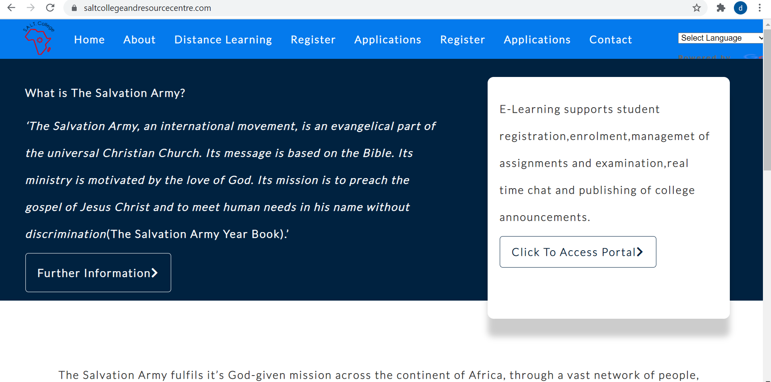Bookmark this page with the star icon
The height and width of the screenshot is (382, 771).
[697, 8]
